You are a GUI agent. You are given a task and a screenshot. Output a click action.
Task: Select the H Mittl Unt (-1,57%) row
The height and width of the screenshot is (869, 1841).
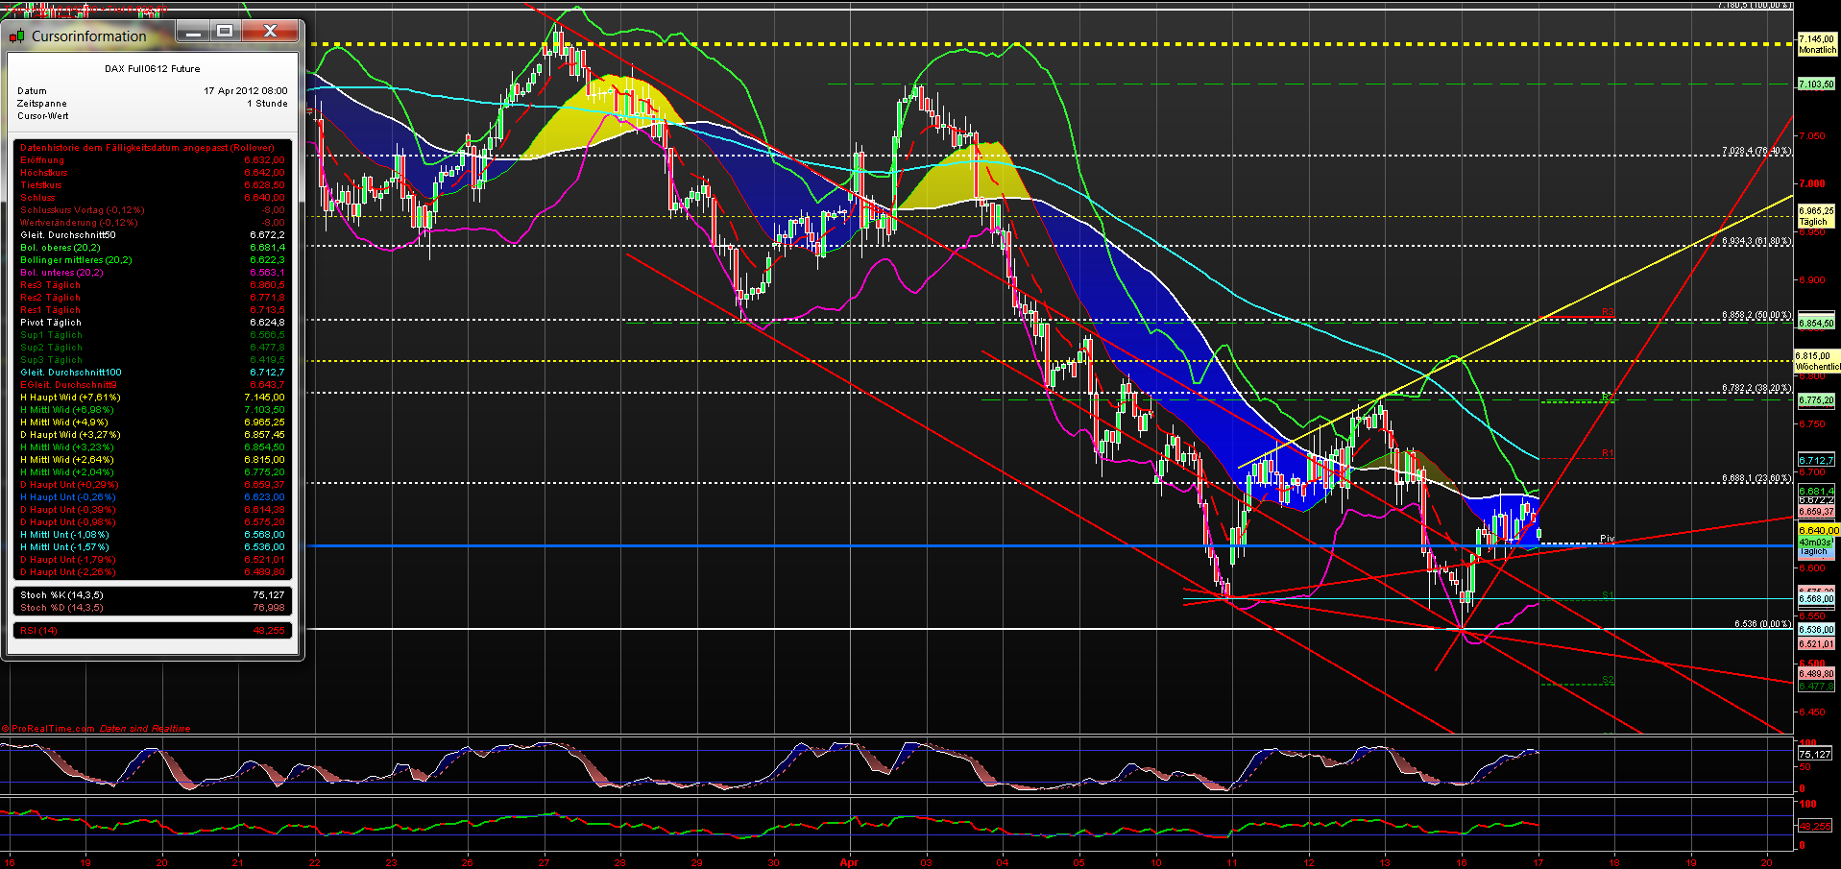tap(153, 547)
